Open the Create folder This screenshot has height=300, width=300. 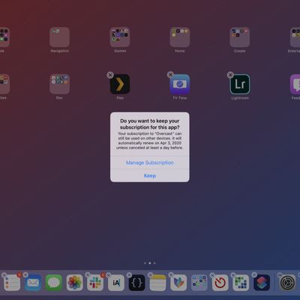[x=240, y=37]
